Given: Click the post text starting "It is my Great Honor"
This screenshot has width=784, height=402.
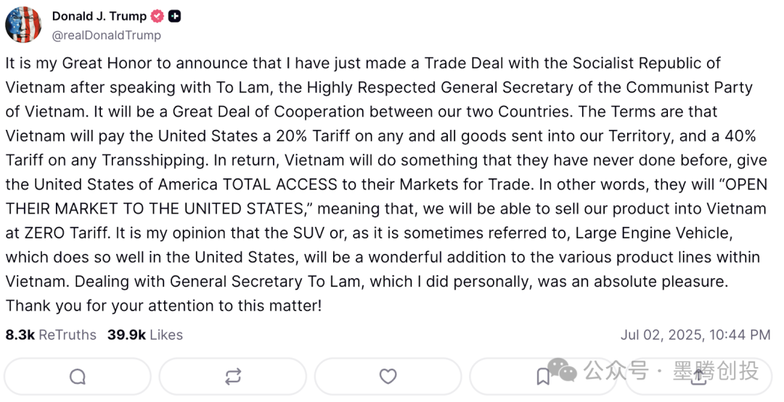Looking at the screenshot, I should [x=363, y=63].
